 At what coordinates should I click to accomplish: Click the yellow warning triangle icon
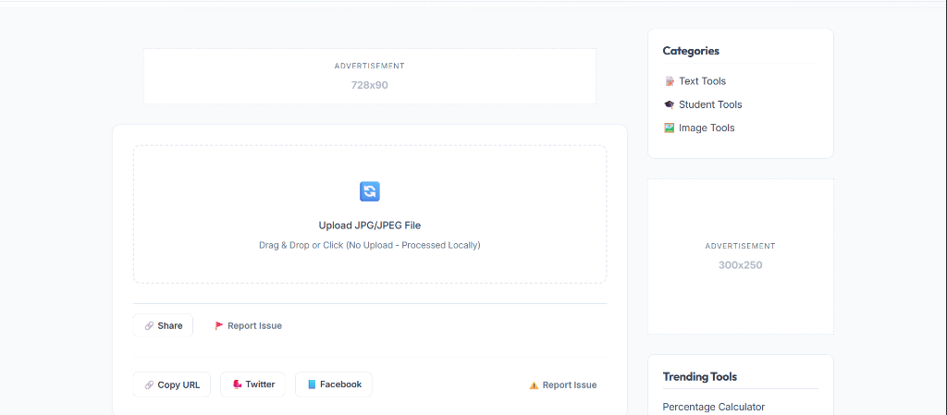(x=534, y=384)
